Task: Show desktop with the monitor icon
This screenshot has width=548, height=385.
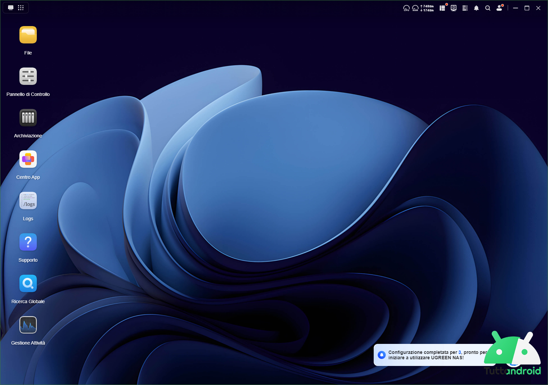Action: coord(11,8)
